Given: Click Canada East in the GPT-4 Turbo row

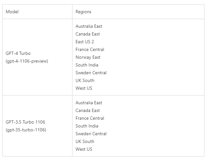Looking at the screenshot, I should (x=88, y=34).
